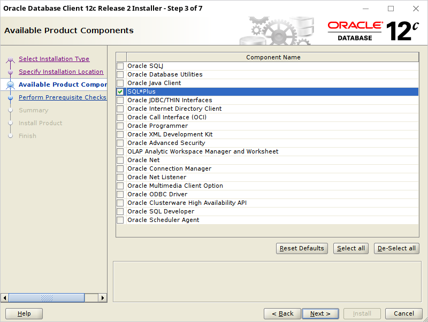
Task: Tick Oracle ODBC Driver checkbox
Action: (120, 194)
